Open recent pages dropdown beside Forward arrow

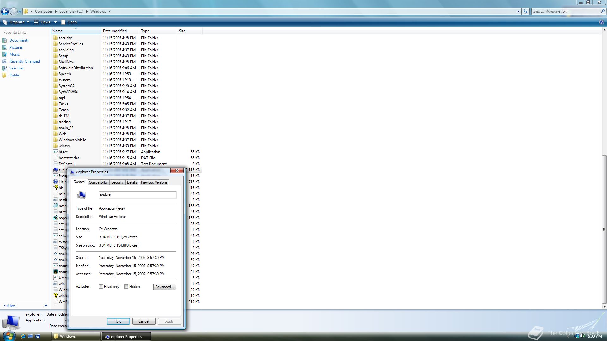(x=20, y=12)
